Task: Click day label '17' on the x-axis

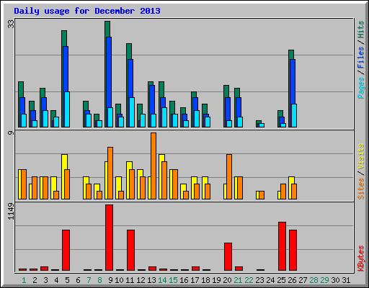Action: click(x=195, y=280)
